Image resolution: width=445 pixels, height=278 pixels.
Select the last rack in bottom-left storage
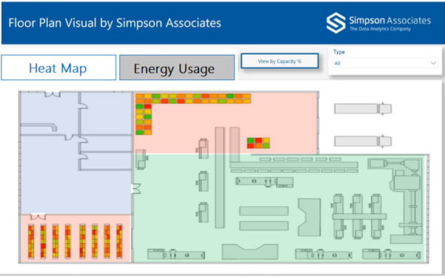point(119,242)
